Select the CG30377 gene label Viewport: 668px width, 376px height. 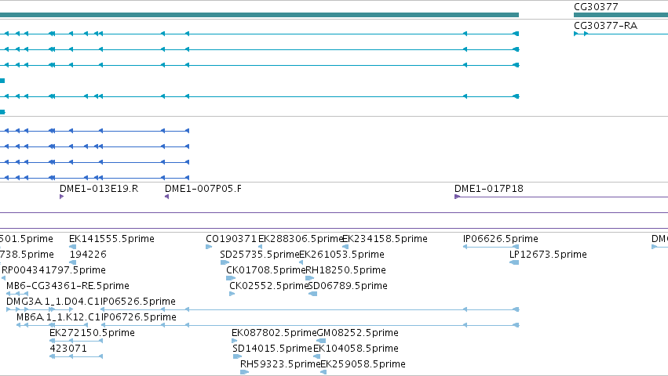(x=596, y=7)
